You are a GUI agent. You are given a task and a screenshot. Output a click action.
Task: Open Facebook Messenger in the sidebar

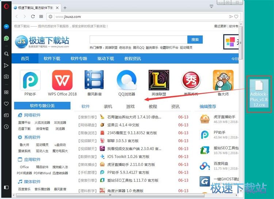click(x=6, y=27)
